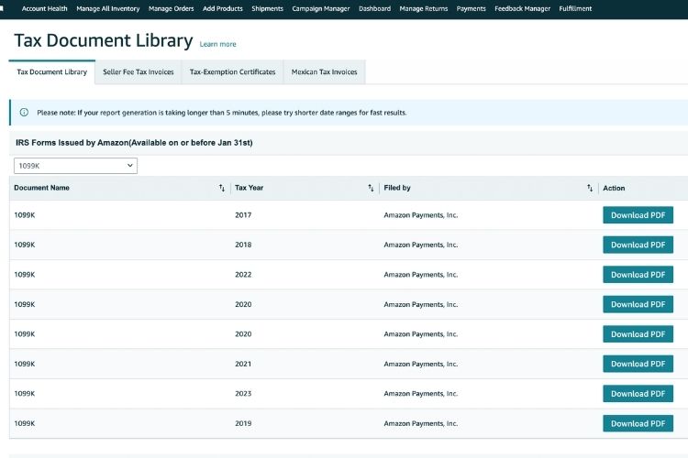Click the Tax Year sort arrows

[x=371, y=188]
